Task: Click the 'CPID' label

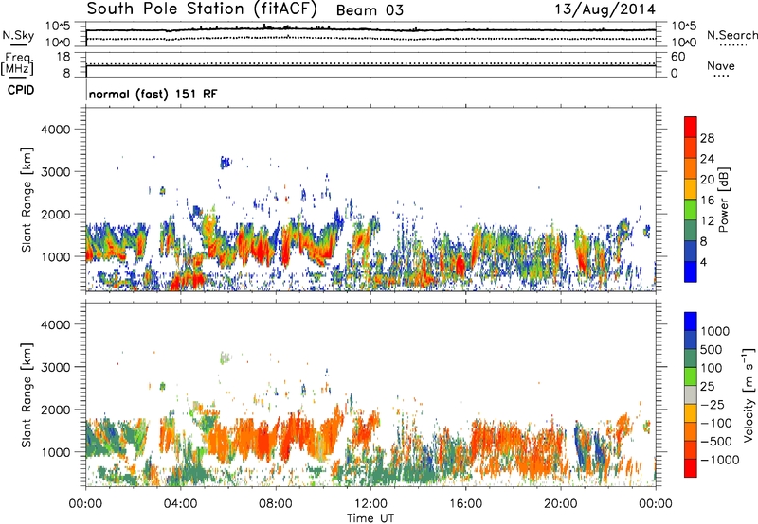Action: (21, 90)
